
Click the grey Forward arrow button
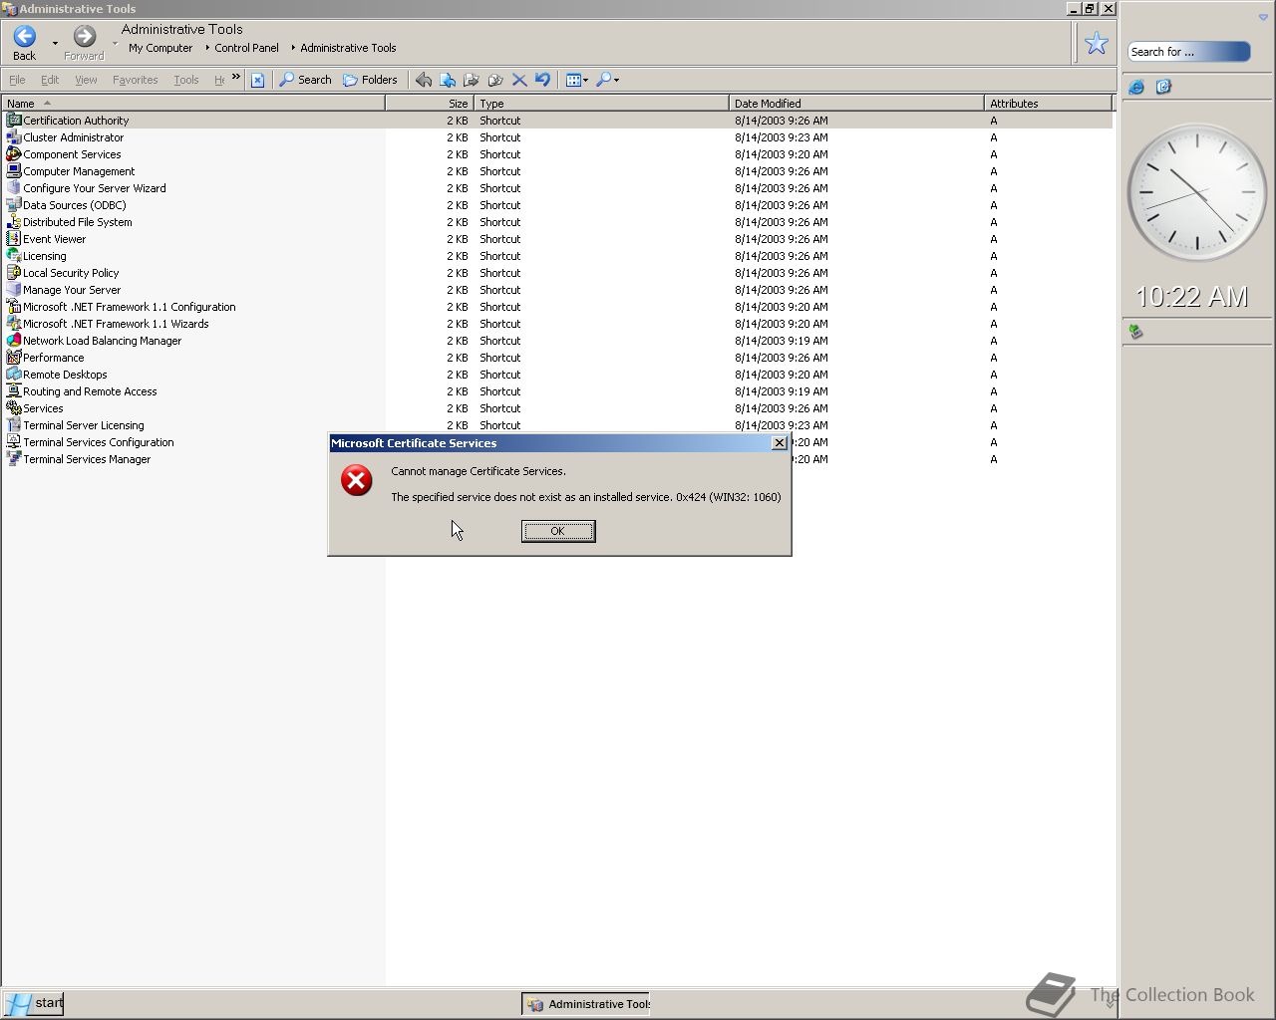(x=85, y=37)
